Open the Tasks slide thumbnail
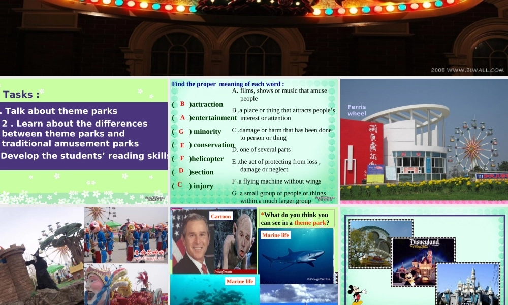Viewport: 508px width, 305px height. coord(84,142)
